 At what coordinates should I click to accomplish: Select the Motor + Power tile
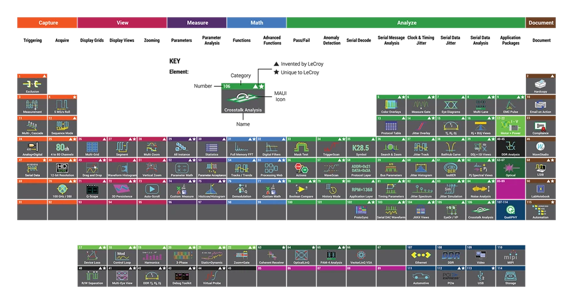point(510,126)
